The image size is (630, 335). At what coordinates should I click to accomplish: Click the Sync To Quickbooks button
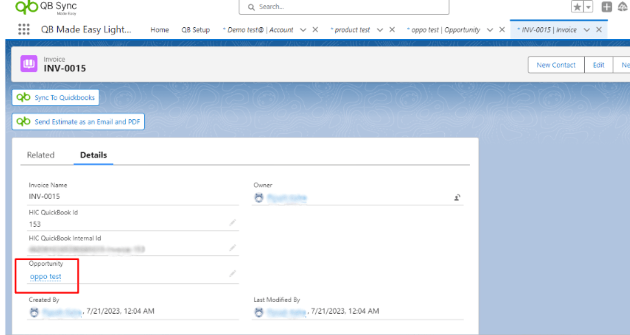click(x=55, y=98)
